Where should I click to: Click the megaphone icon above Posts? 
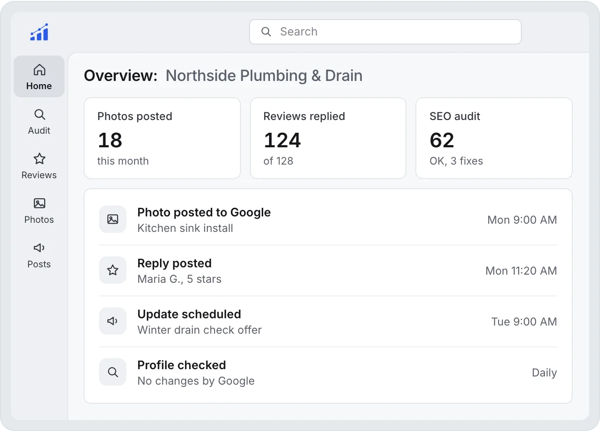(x=40, y=248)
